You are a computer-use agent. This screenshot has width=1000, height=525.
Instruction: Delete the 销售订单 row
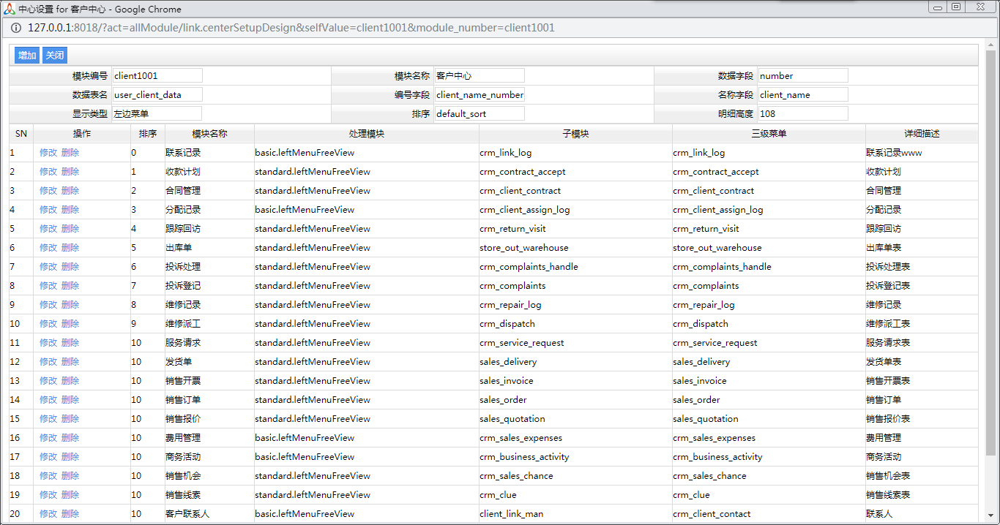point(70,400)
